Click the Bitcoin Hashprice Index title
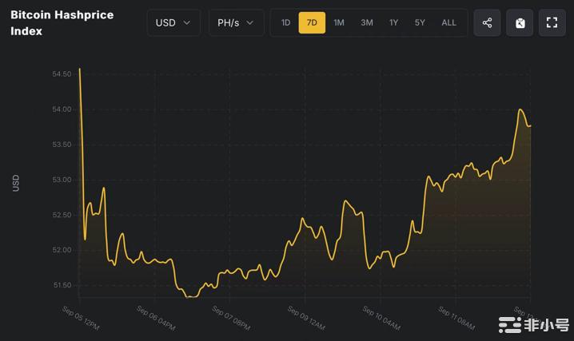The width and height of the screenshot is (574, 341). click(62, 22)
